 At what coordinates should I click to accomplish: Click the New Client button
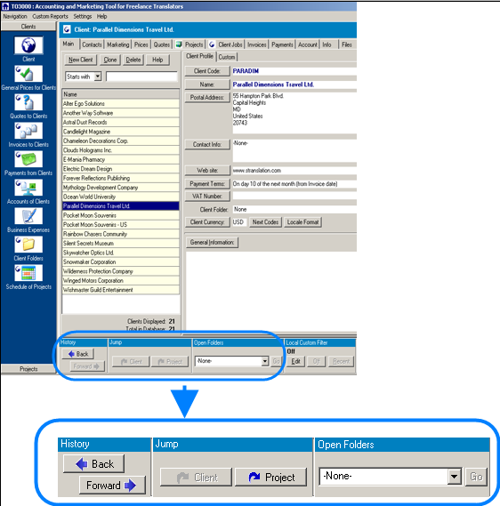point(80,60)
